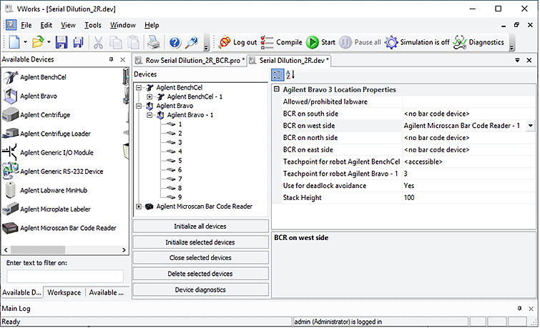
Task: Select Agilent Labware MiniHub device
Action: pos(54,190)
